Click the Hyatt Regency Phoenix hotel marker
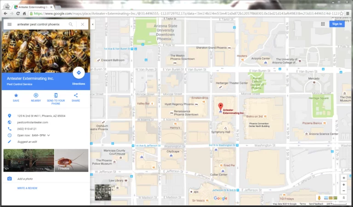The height and width of the screenshot is (207, 353). [x=196, y=104]
